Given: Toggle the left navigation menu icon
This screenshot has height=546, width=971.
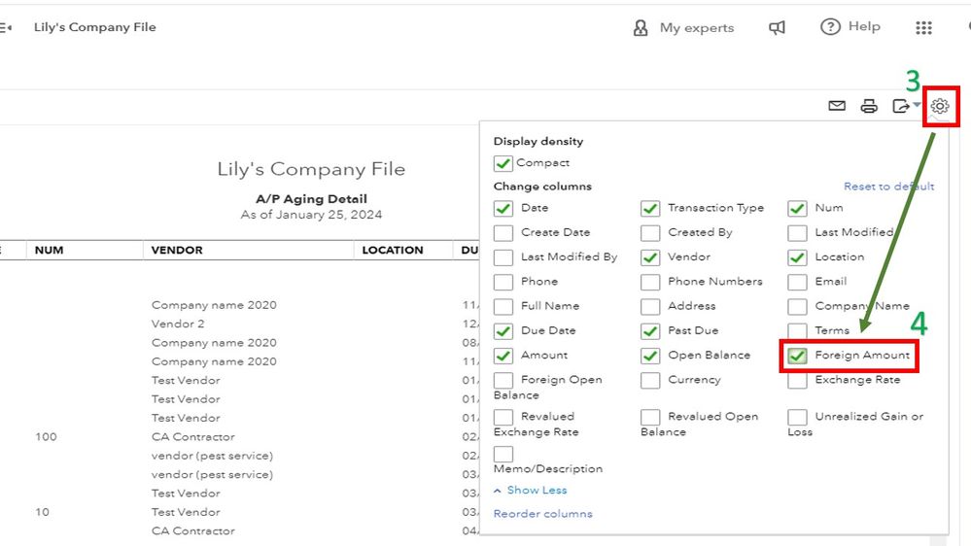Looking at the screenshot, I should tap(6, 27).
